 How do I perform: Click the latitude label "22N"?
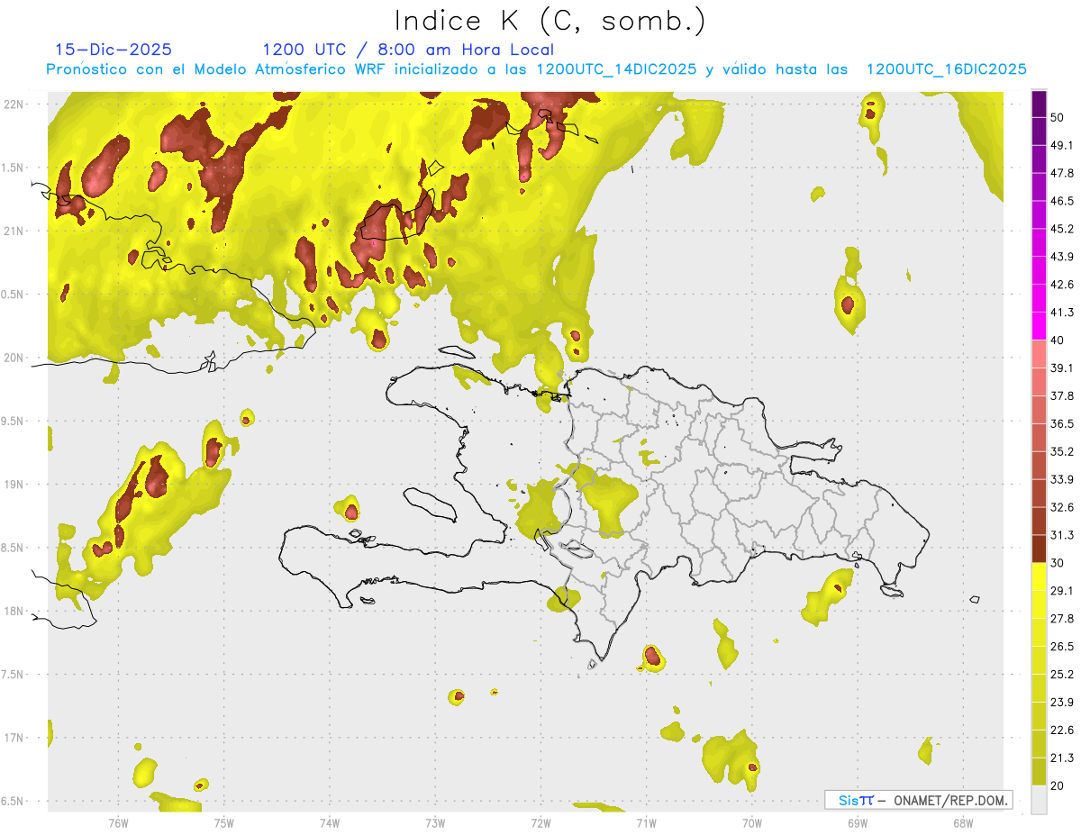coord(14,104)
